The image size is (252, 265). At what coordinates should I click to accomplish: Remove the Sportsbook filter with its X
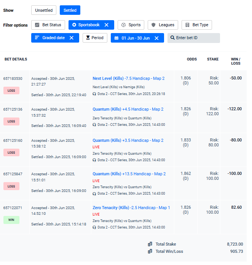click(x=107, y=25)
